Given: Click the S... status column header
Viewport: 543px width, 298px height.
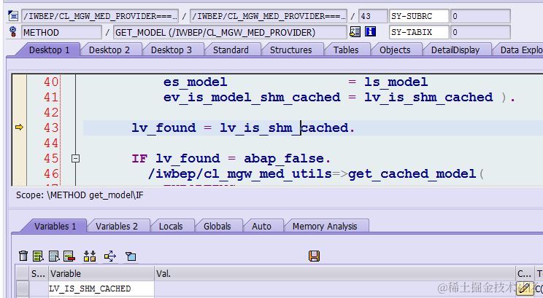Looking at the screenshot, I should 39,273.
